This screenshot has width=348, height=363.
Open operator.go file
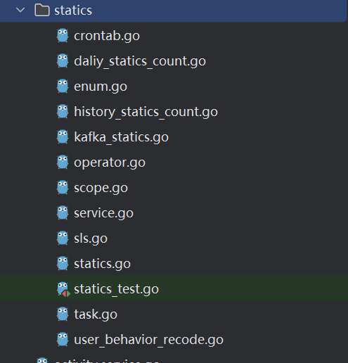[110, 163]
